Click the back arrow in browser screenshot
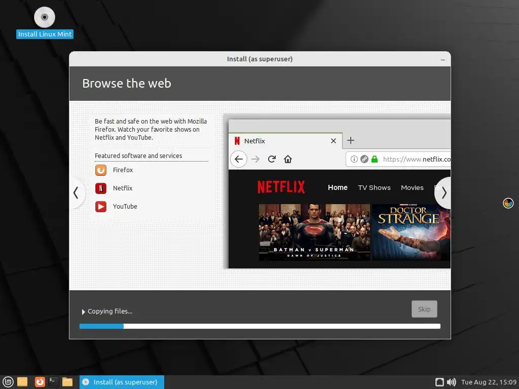This screenshot has height=389, width=519. coord(239,159)
